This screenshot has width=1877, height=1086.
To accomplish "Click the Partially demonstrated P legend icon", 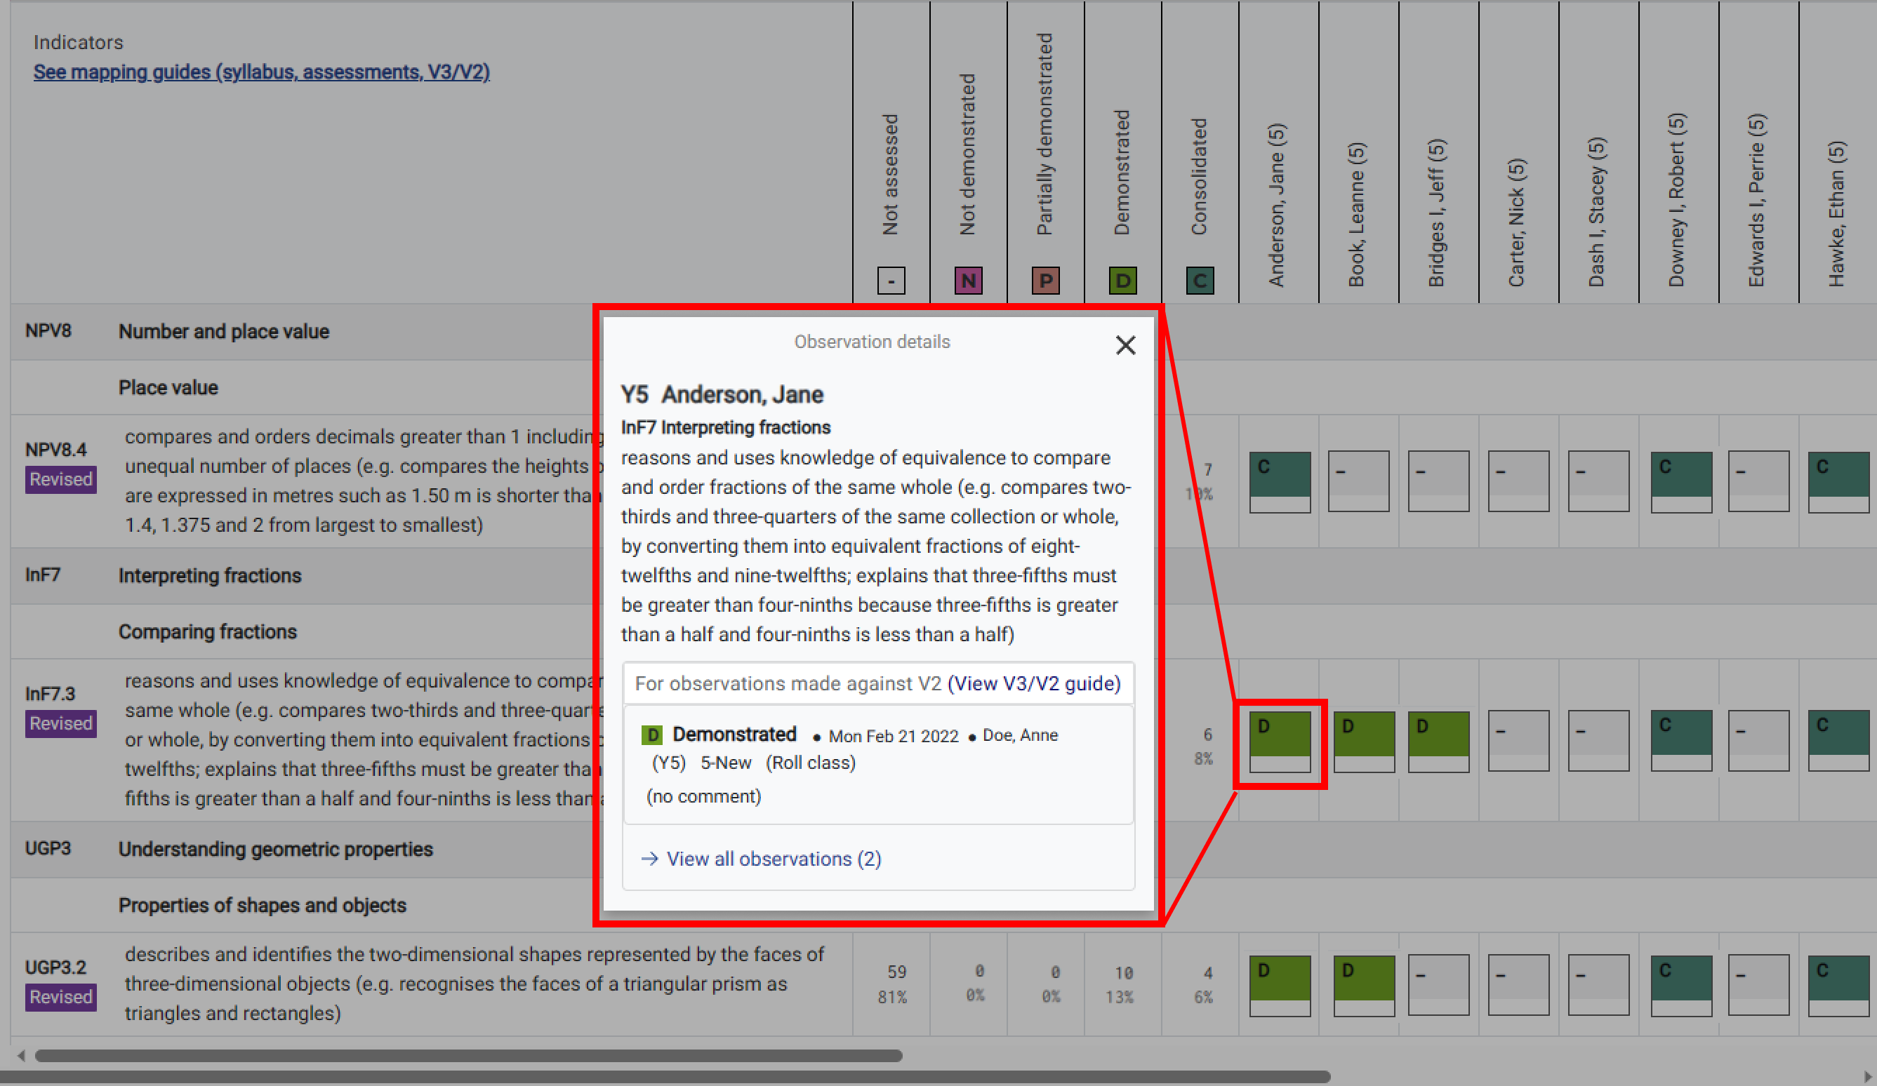I will point(1045,281).
